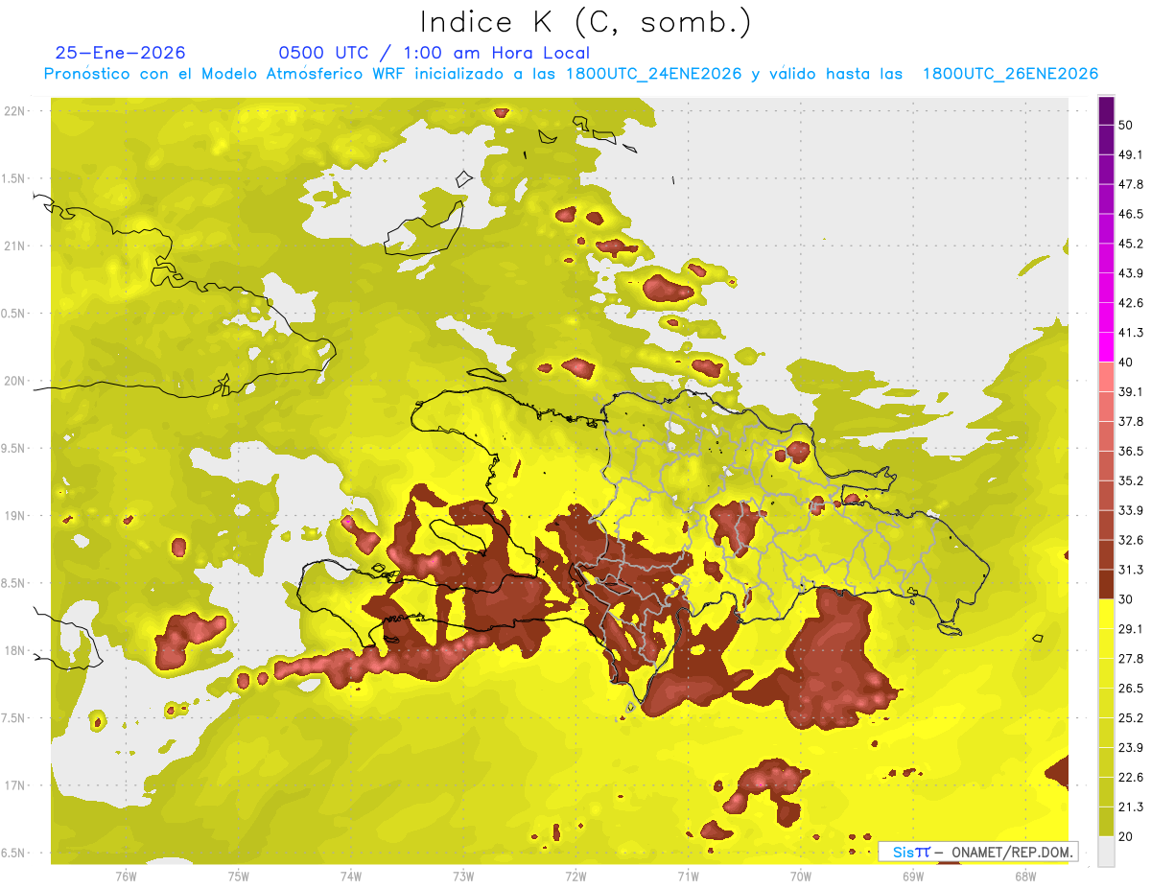
Task: Click the dark brown swatch between 30 and 31.3
Action: tap(1106, 584)
